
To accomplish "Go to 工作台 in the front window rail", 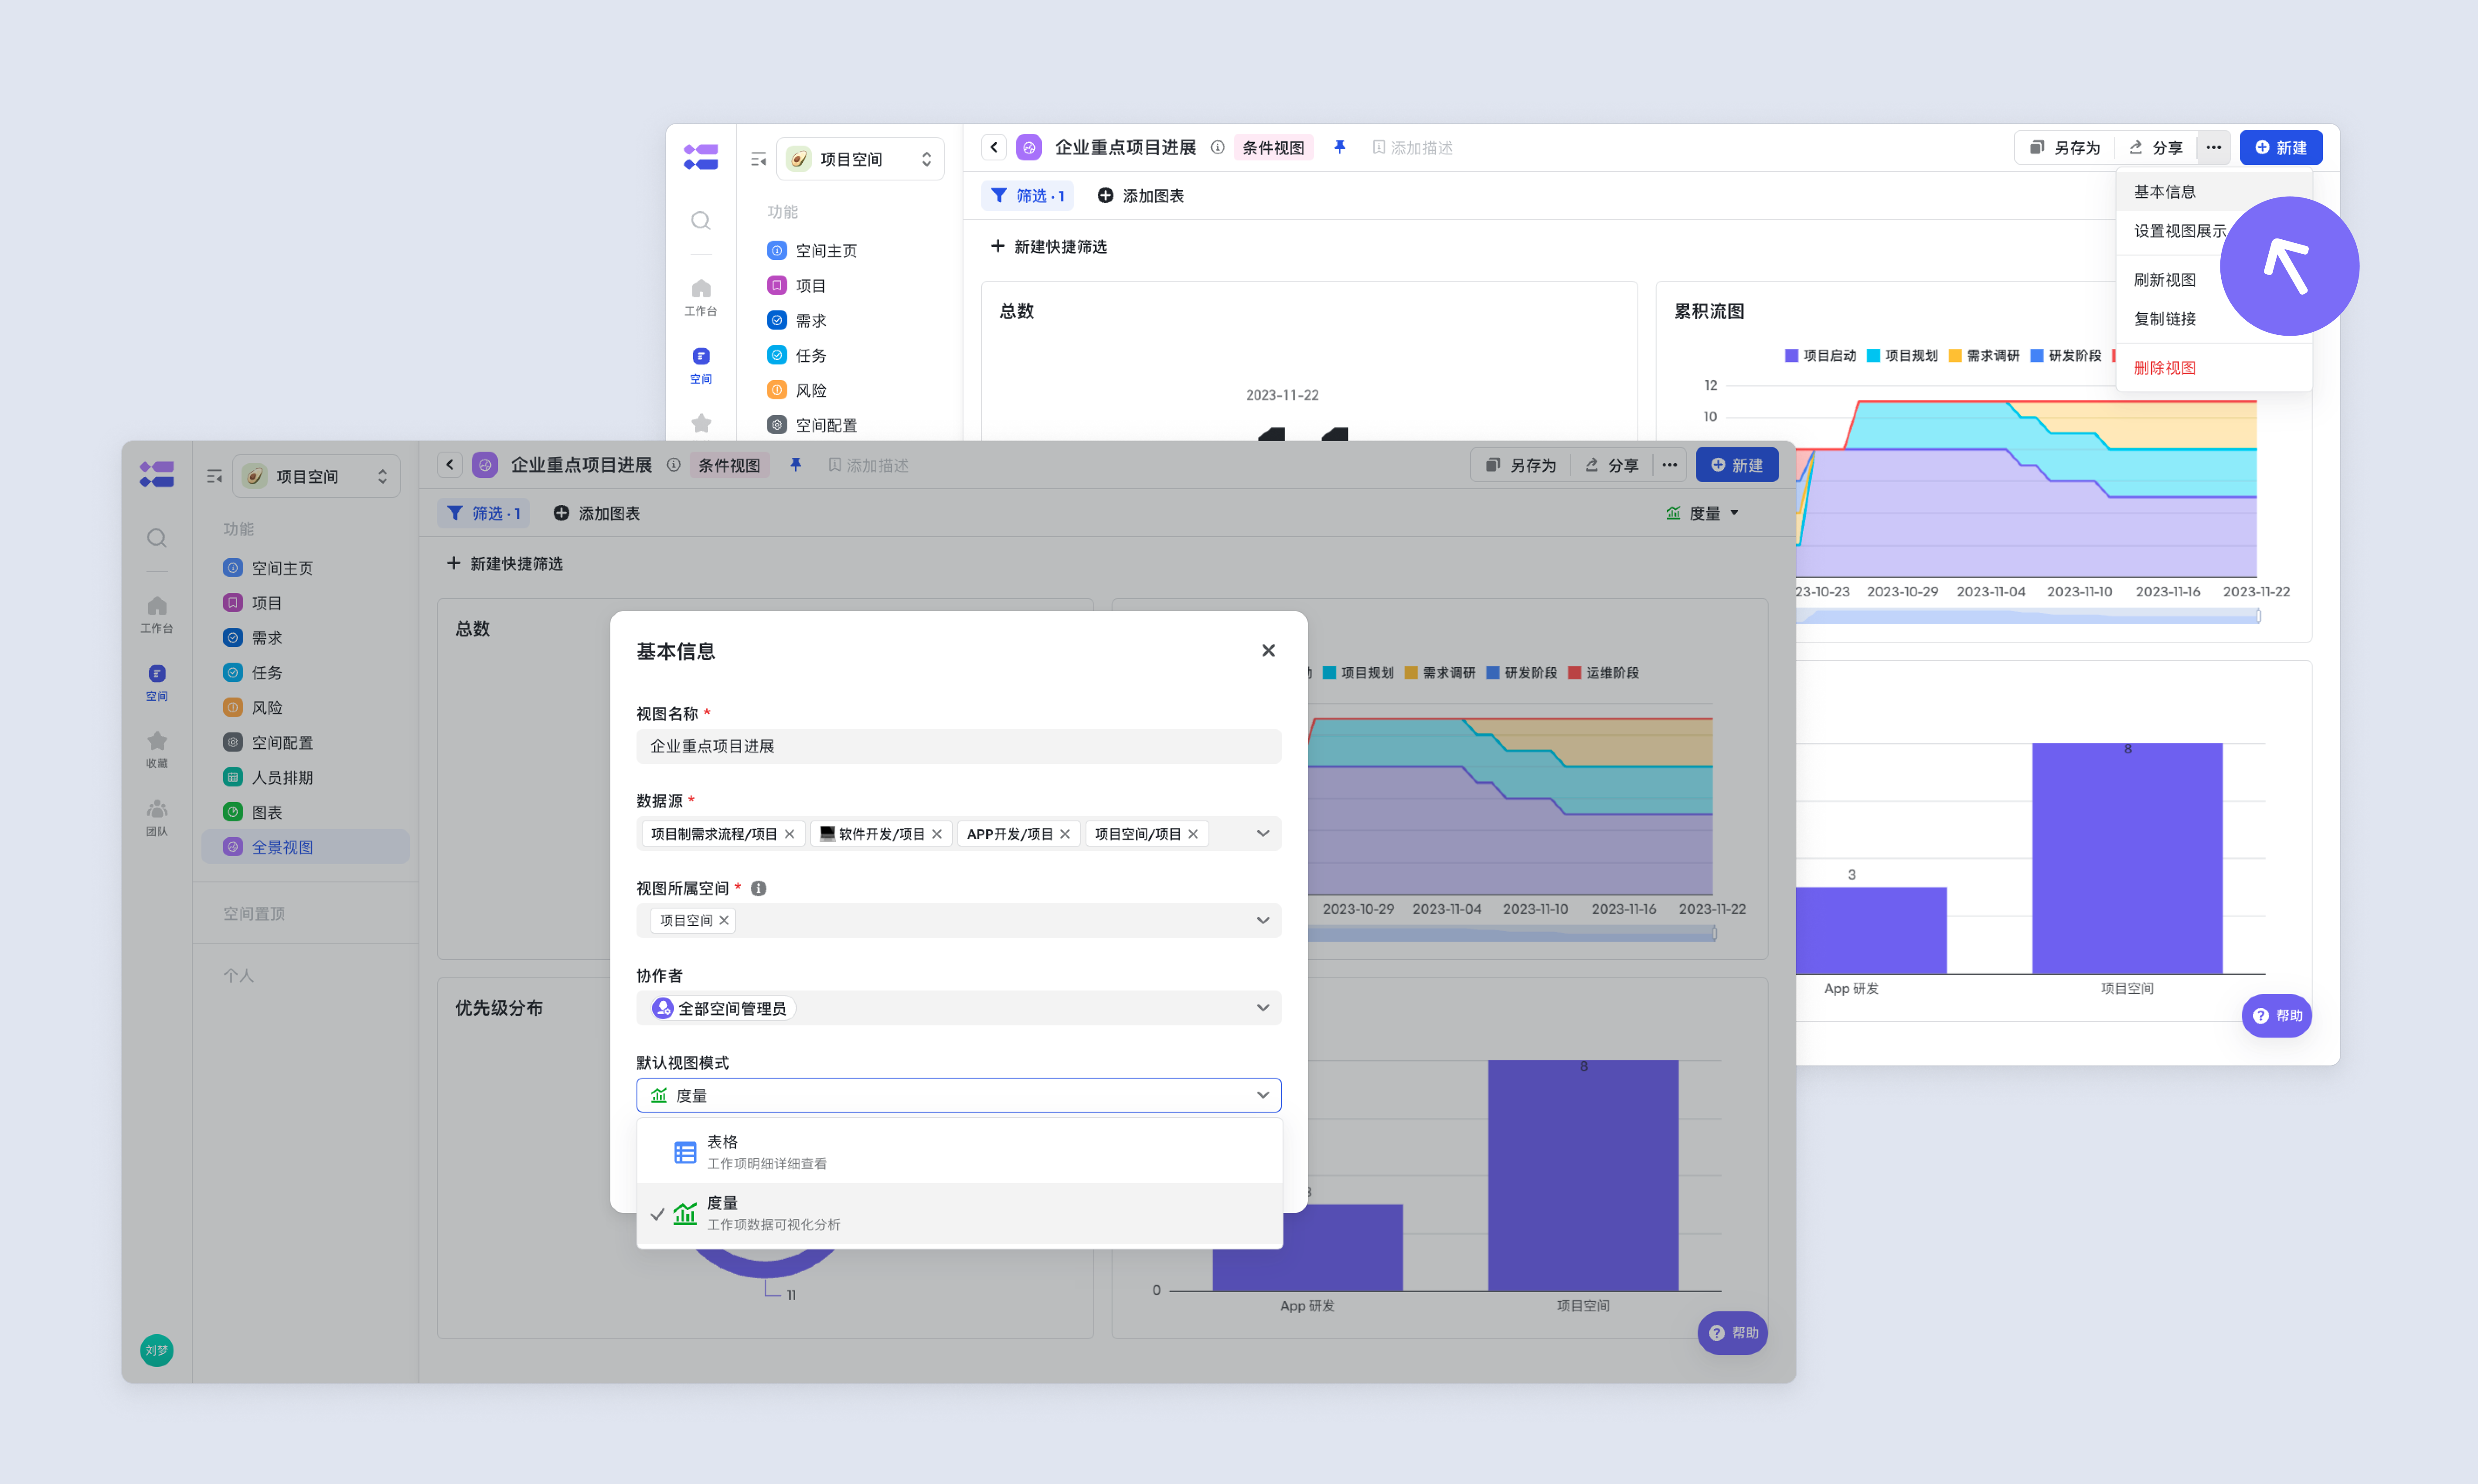I will (x=157, y=614).
